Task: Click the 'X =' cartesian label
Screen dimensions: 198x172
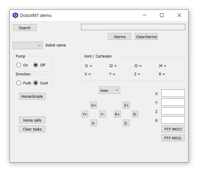Action: (88, 74)
